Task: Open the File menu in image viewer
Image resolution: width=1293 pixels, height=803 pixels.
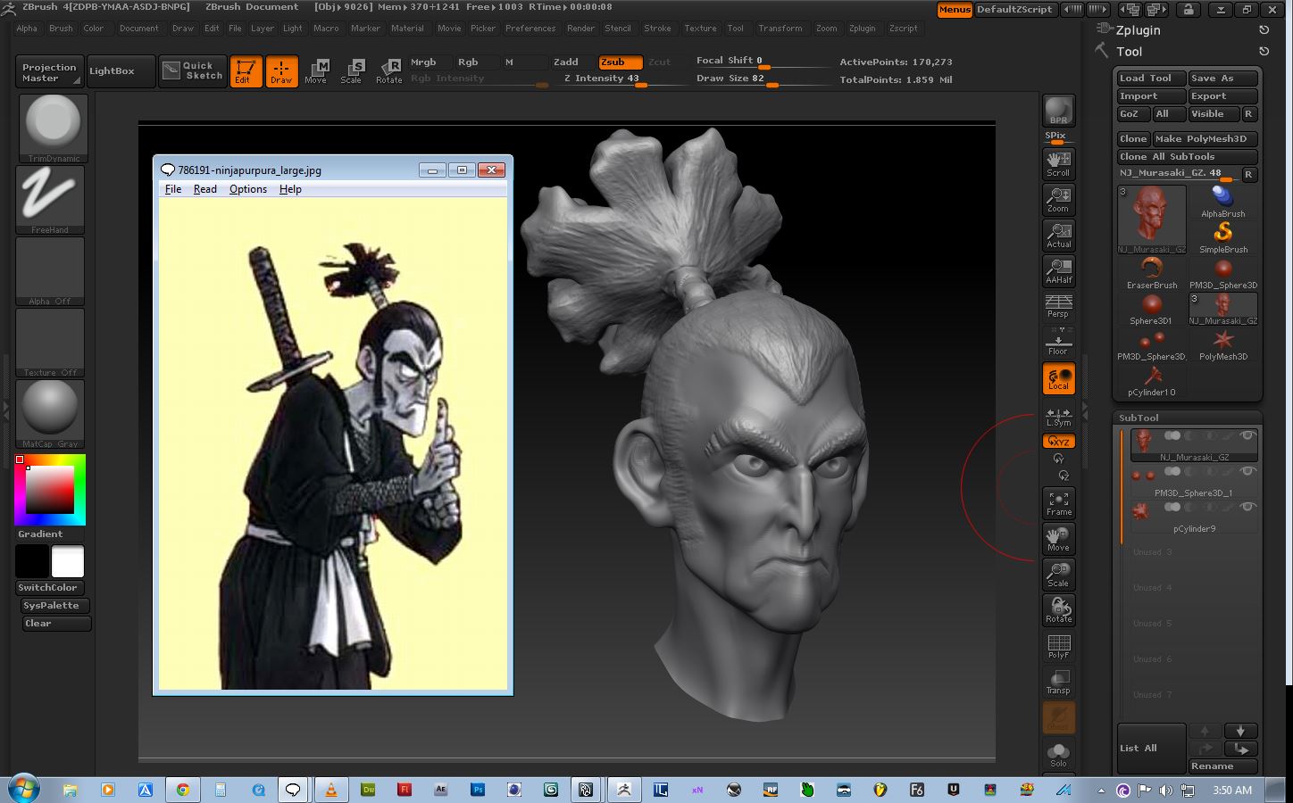Action: pos(173,189)
